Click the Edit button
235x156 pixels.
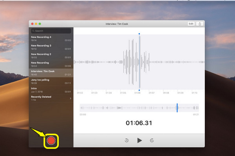(191, 24)
